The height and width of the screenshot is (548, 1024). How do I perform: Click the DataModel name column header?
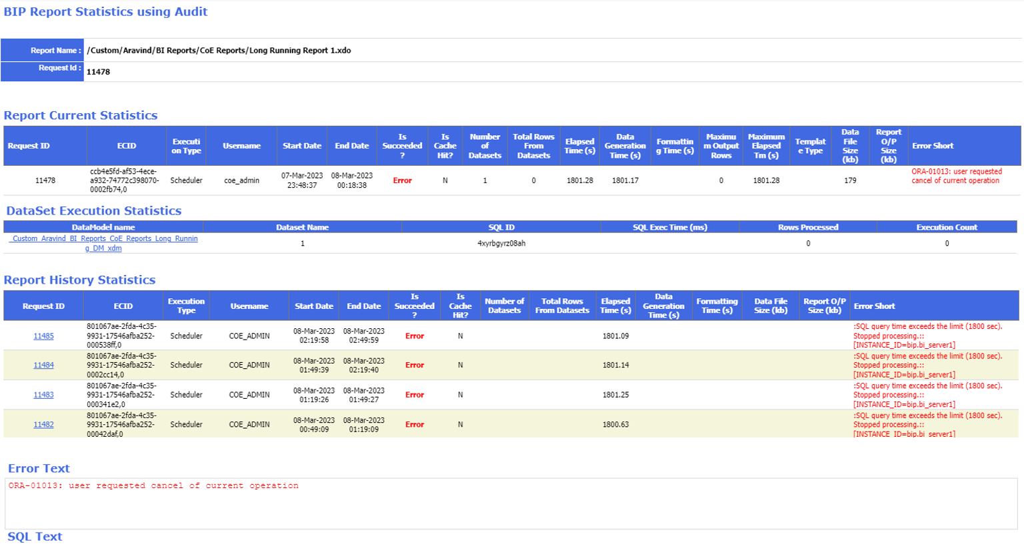[103, 227]
